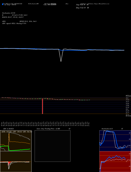131x172 pixels.
Task: Click the 'Avg Vol: 0 M' label
Action: click(x=82, y=5)
